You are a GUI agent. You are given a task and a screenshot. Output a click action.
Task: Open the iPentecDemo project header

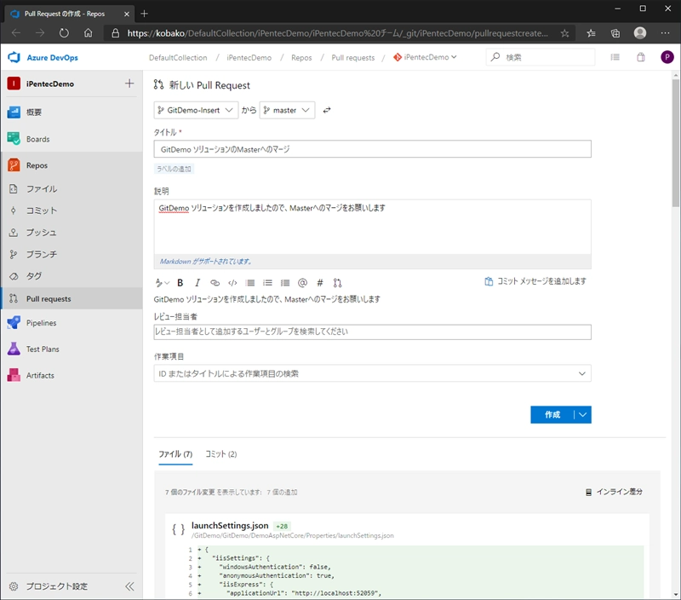point(50,84)
